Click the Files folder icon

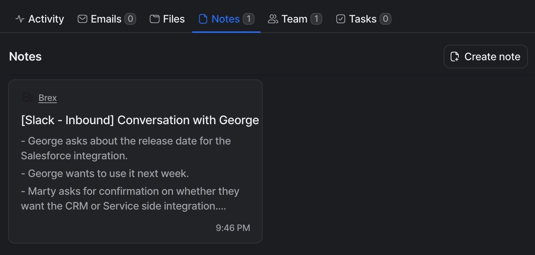154,19
